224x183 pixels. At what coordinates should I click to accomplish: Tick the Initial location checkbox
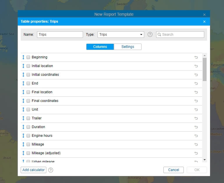(x=28, y=66)
